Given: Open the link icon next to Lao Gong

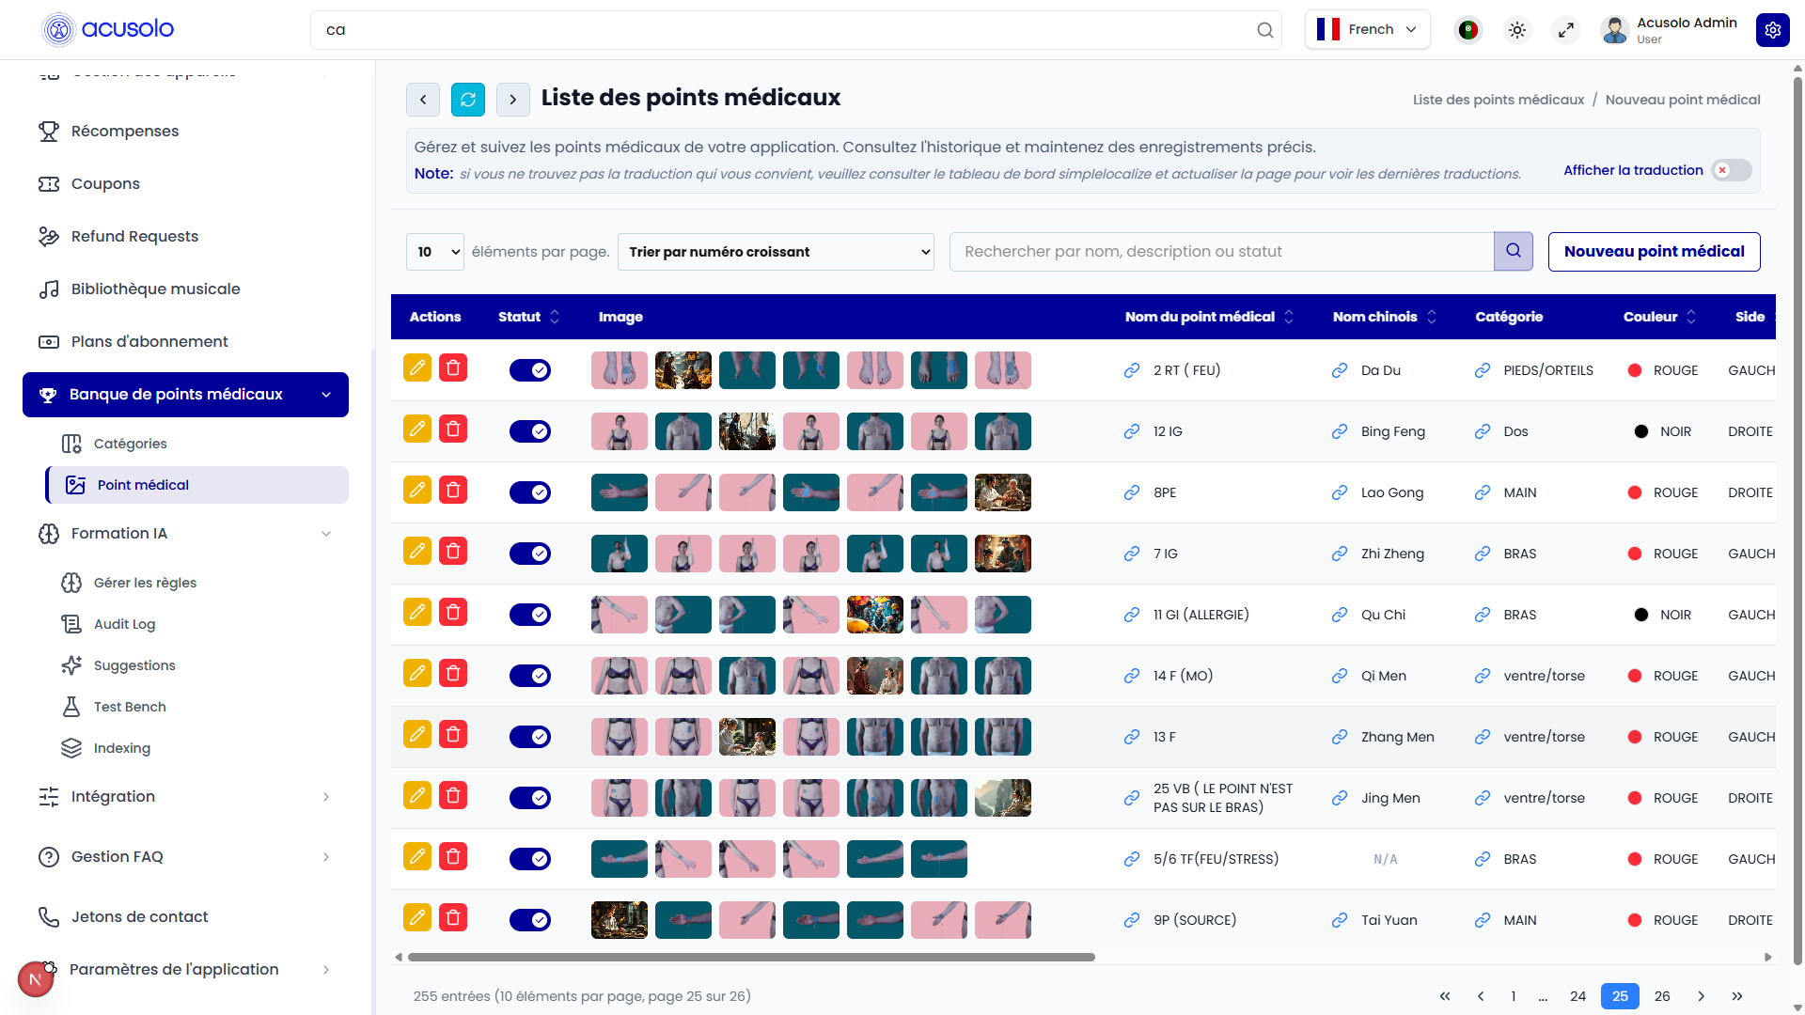Looking at the screenshot, I should point(1339,492).
